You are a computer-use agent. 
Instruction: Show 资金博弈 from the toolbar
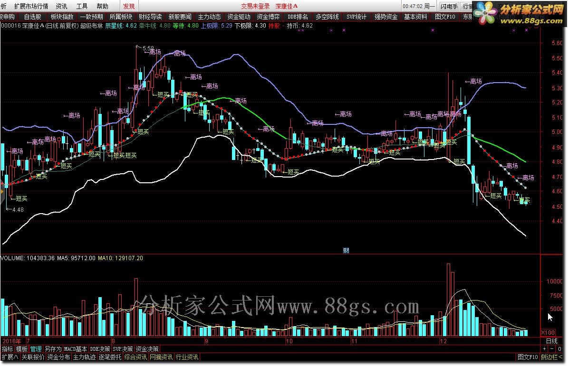(x=269, y=17)
